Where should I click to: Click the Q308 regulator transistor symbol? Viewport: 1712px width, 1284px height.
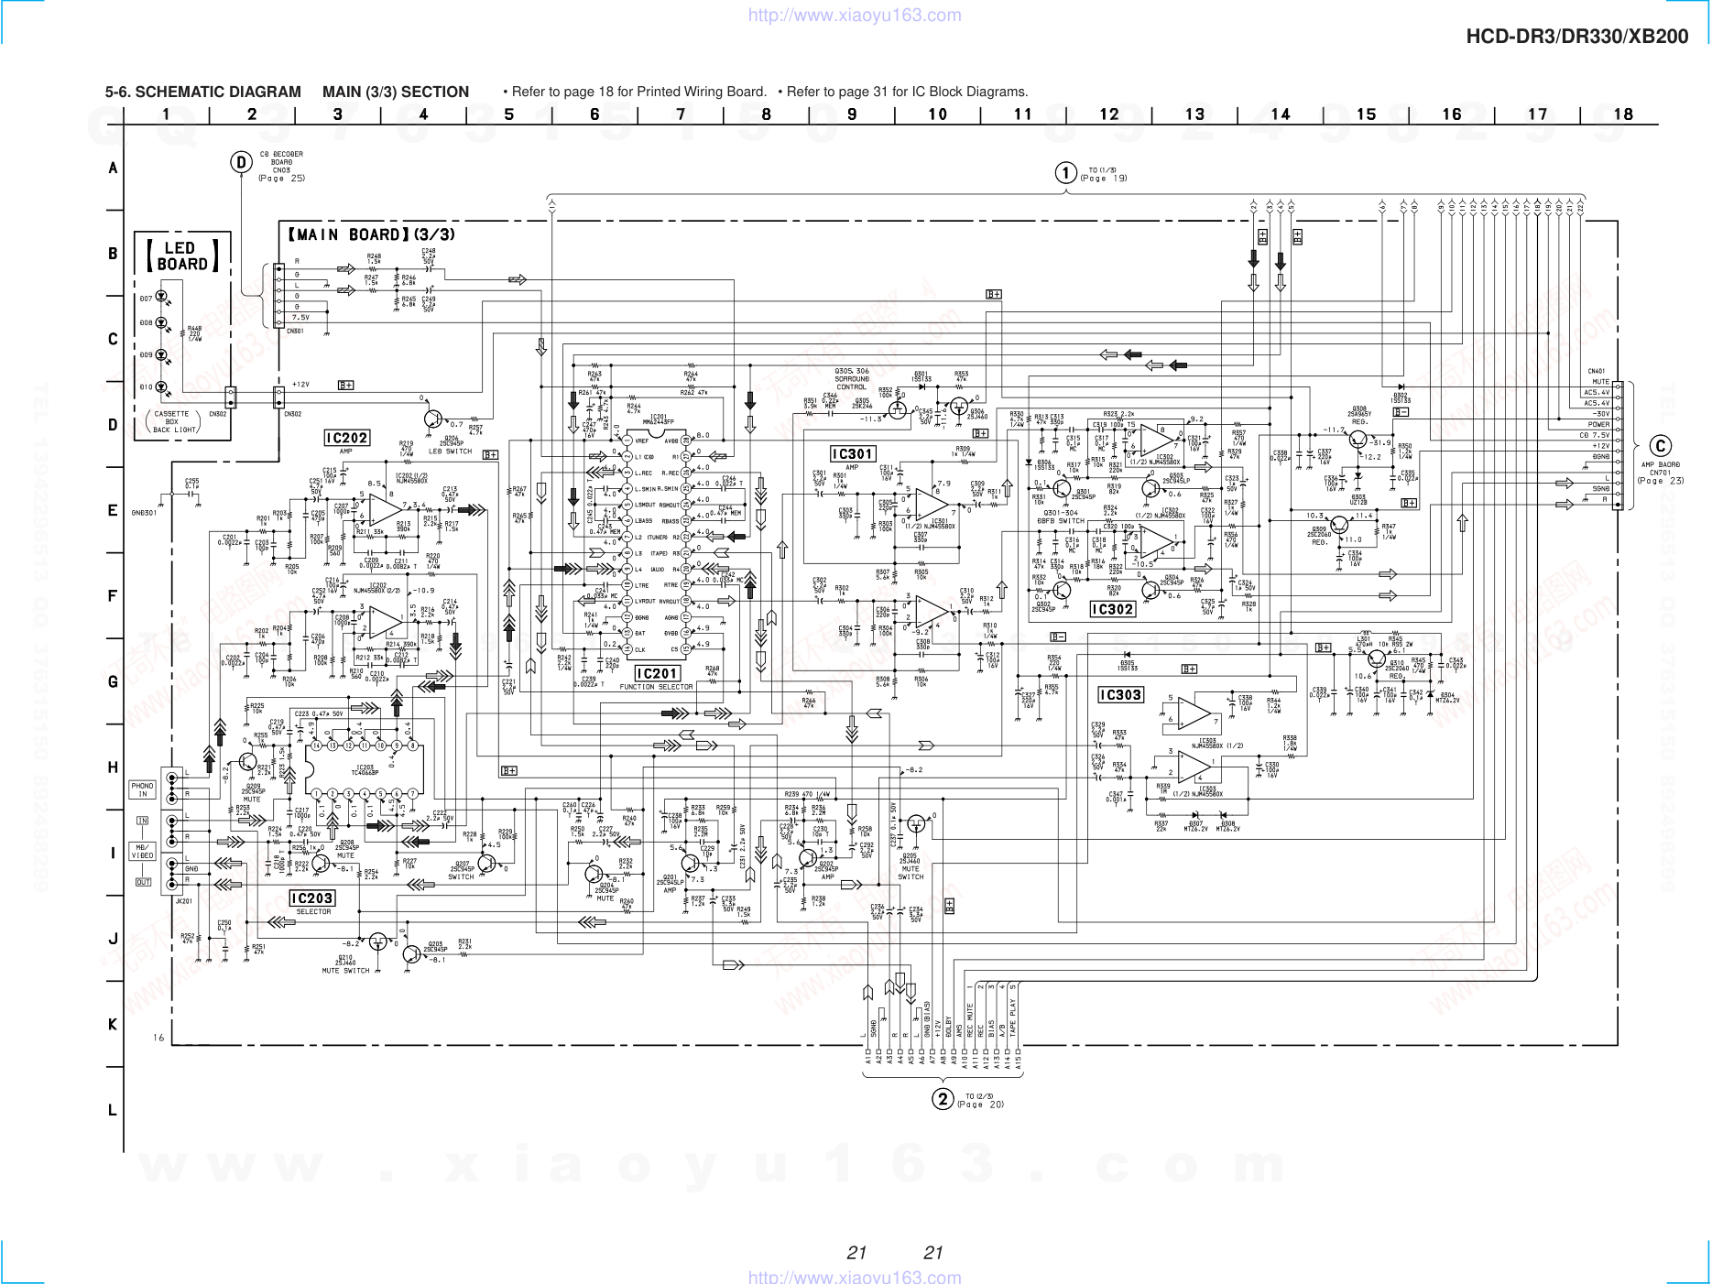click(1357, 440)
